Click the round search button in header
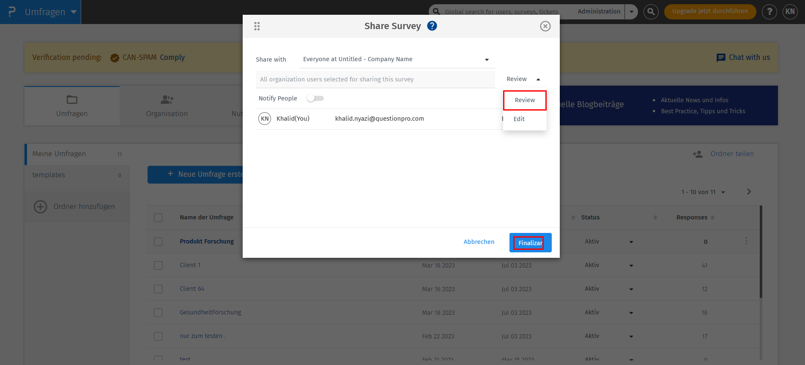This screenshot has height=365, width=805. 651,12
